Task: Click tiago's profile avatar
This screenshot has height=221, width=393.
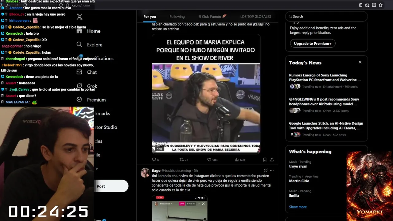Action: click(145, 173)
